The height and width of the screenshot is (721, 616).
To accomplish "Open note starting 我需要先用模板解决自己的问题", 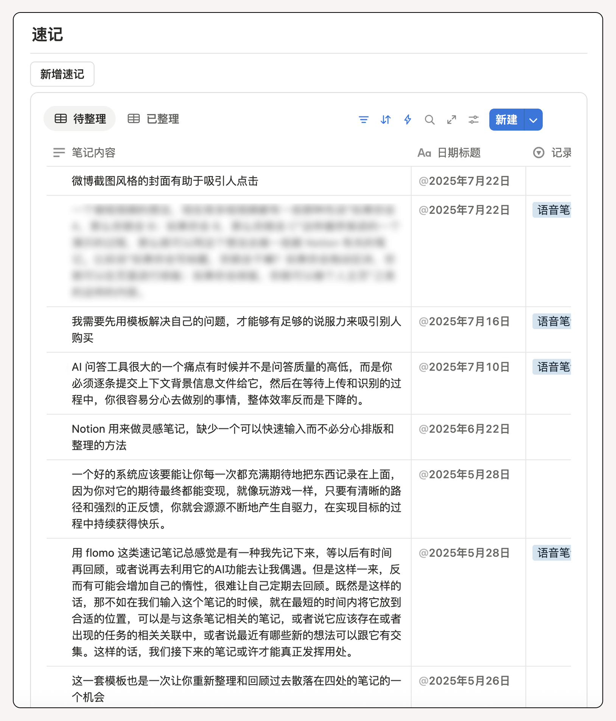I will [236, 329].
